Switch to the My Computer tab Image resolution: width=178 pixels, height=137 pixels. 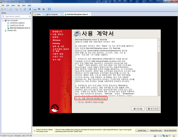pos(53,14)
